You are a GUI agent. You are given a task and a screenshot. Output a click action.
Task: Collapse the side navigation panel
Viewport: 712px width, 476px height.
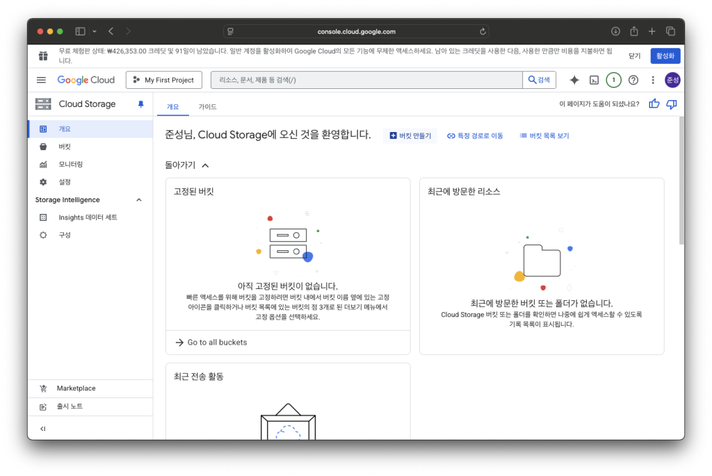click(43, 429)
